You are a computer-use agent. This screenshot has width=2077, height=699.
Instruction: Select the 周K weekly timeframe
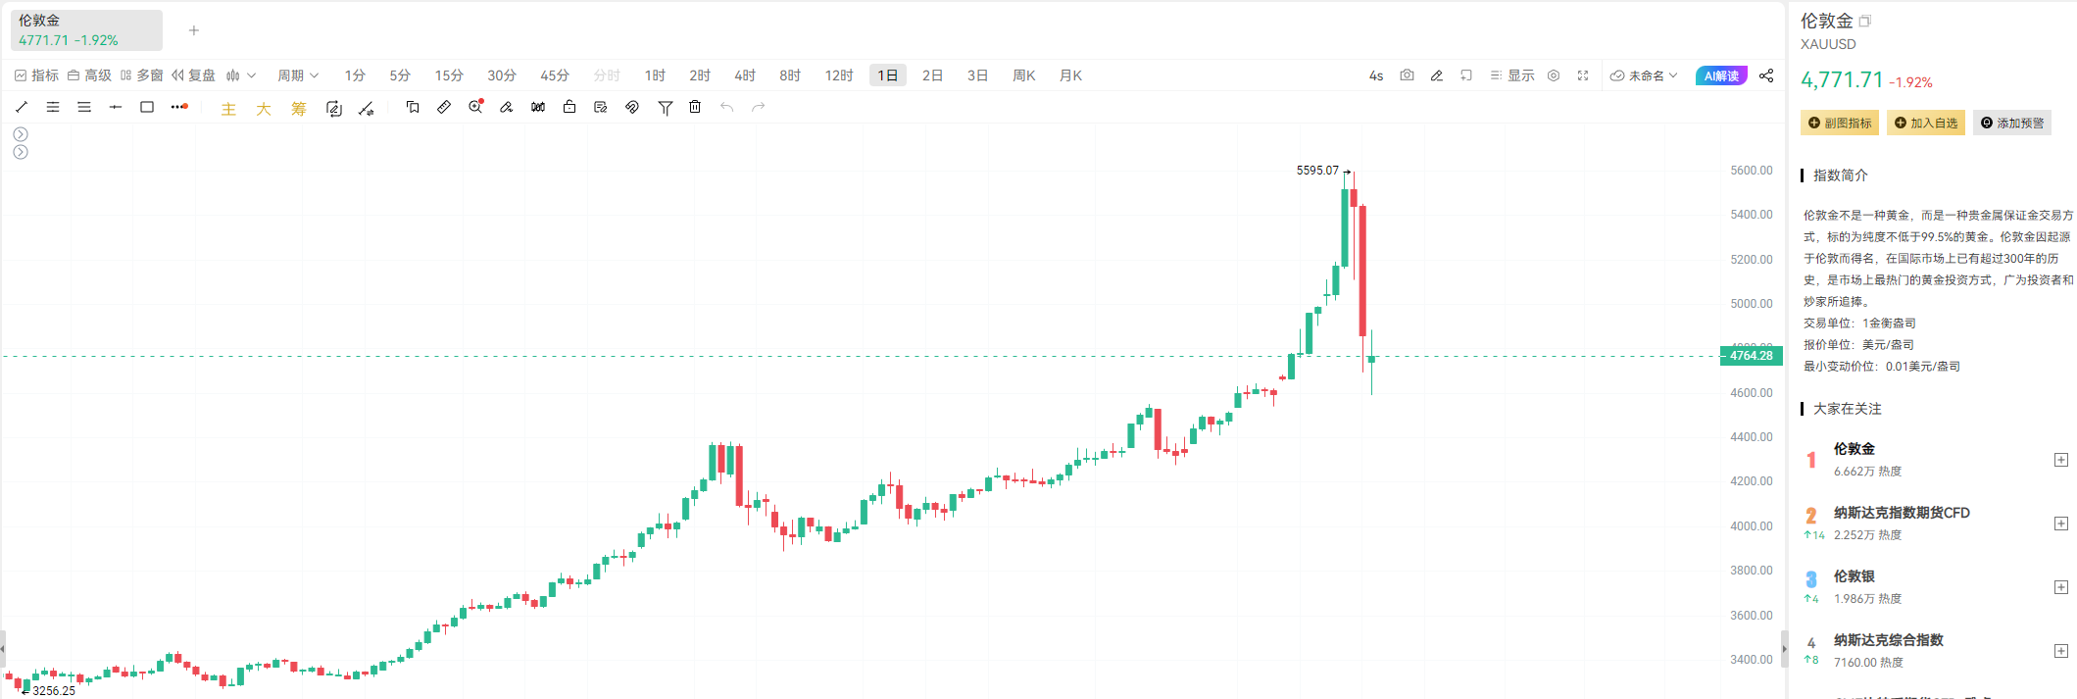1024,75
